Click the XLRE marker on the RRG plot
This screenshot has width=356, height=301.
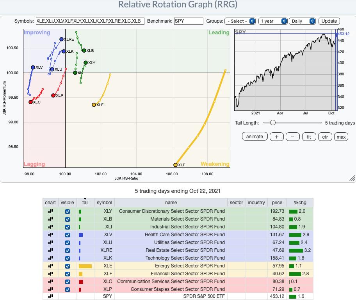(x=61, y=39)
